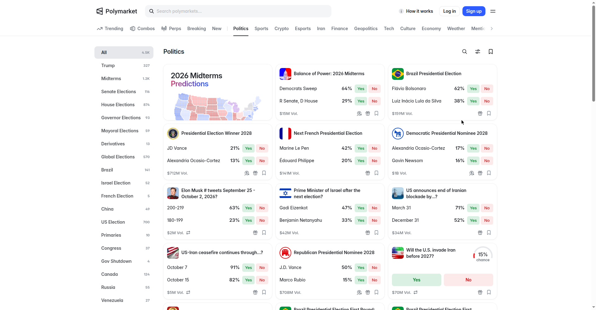Click the 15% chance gauge

click(483, 255)
